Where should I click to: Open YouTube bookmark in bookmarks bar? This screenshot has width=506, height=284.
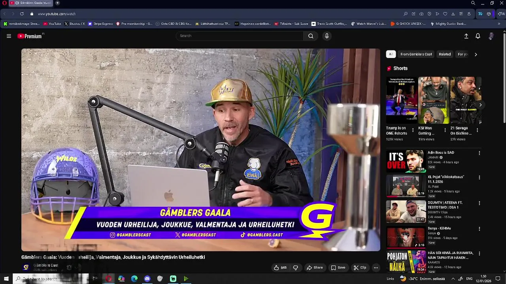(52, 24)
